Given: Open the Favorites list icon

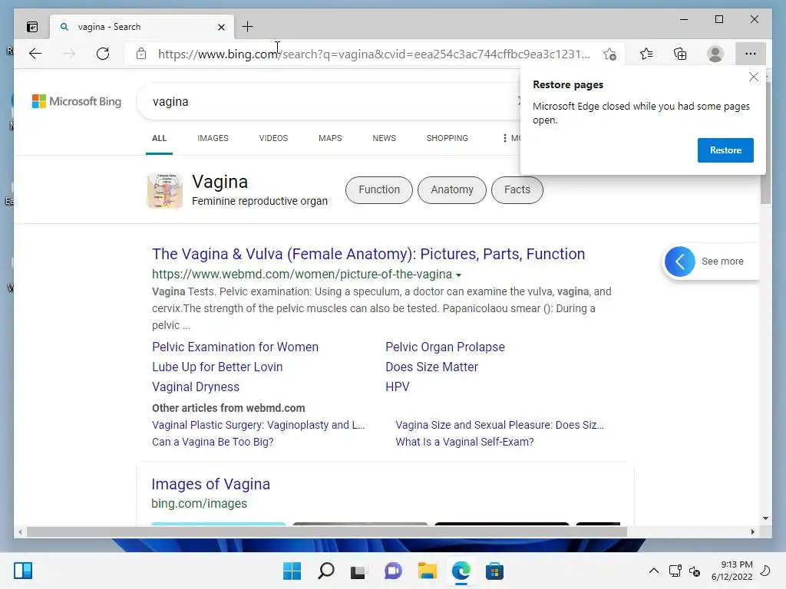Looking at the screenshot, I should (x=646, y=54).
